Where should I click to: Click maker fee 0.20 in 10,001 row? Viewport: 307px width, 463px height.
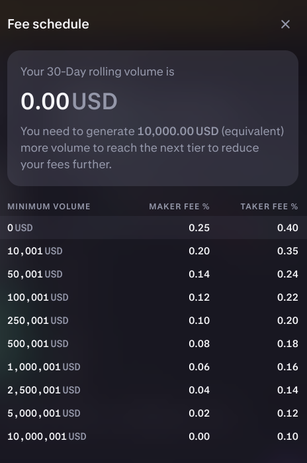coord(199,251)
